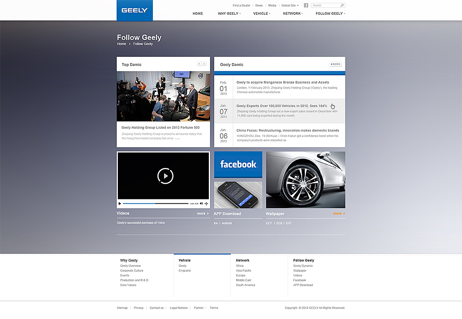The image size is (462, 319).
Task: Show next Top Damic story arrow
Action: pos(204,64)
